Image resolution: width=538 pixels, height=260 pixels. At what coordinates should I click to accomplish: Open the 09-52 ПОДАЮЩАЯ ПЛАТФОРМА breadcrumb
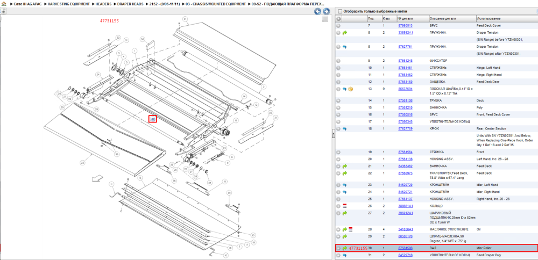click(287, 4)
